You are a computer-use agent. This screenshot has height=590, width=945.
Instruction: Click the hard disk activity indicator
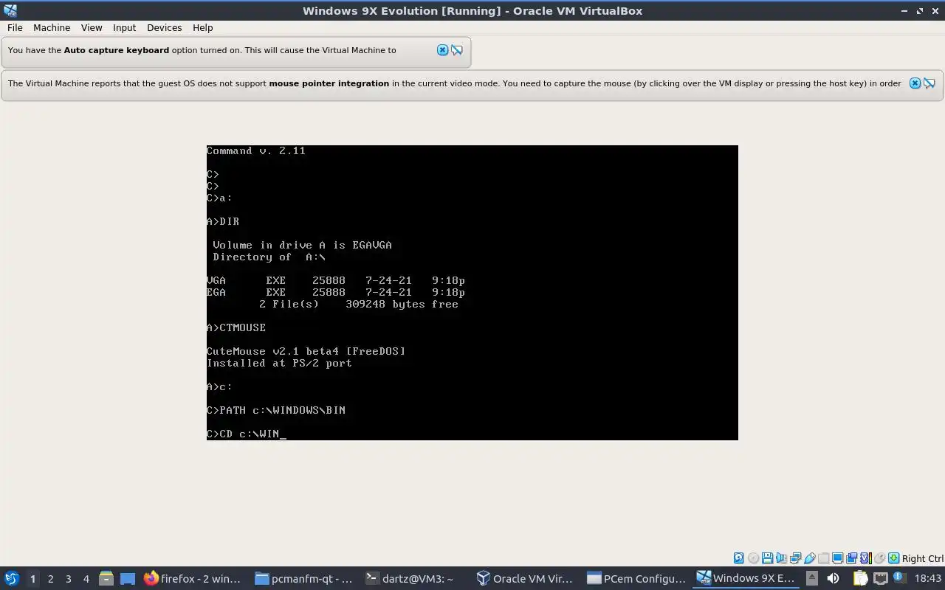739,558
